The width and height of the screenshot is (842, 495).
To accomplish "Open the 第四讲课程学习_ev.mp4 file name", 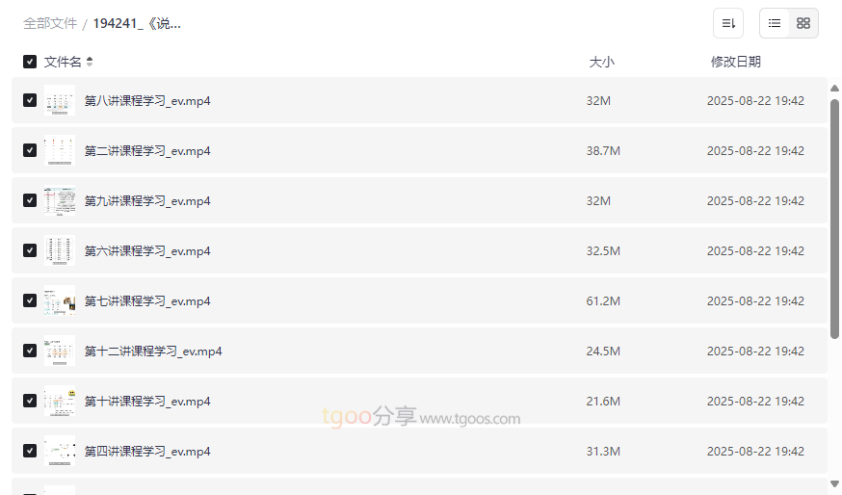I will click(x=147, y=452).
